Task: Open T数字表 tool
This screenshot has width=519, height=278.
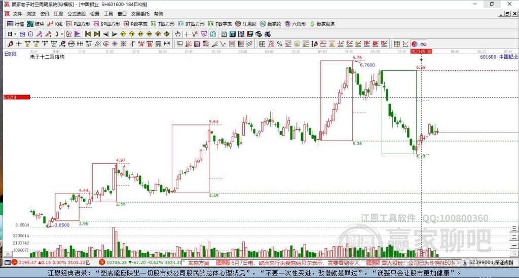Action: pyautogui.click(x=220, y=24)
